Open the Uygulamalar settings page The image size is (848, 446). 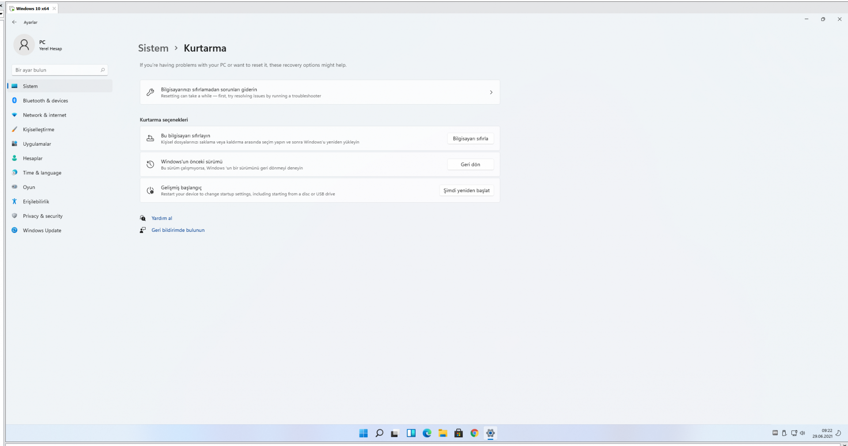coord(60,144)
